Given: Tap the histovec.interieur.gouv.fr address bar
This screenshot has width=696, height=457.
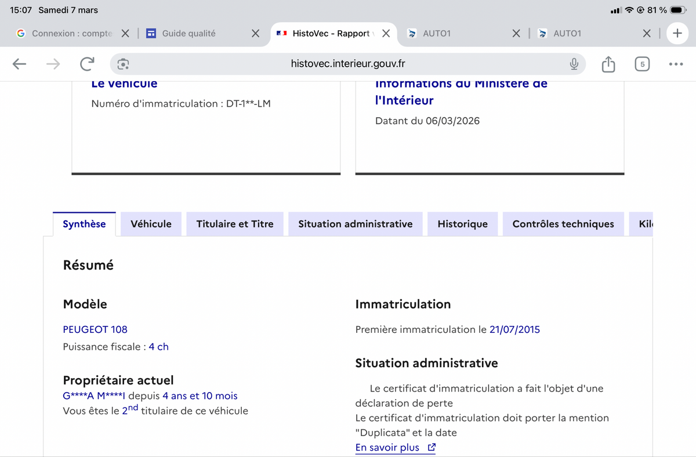Looking at the screenshot, I should point(348,64).
